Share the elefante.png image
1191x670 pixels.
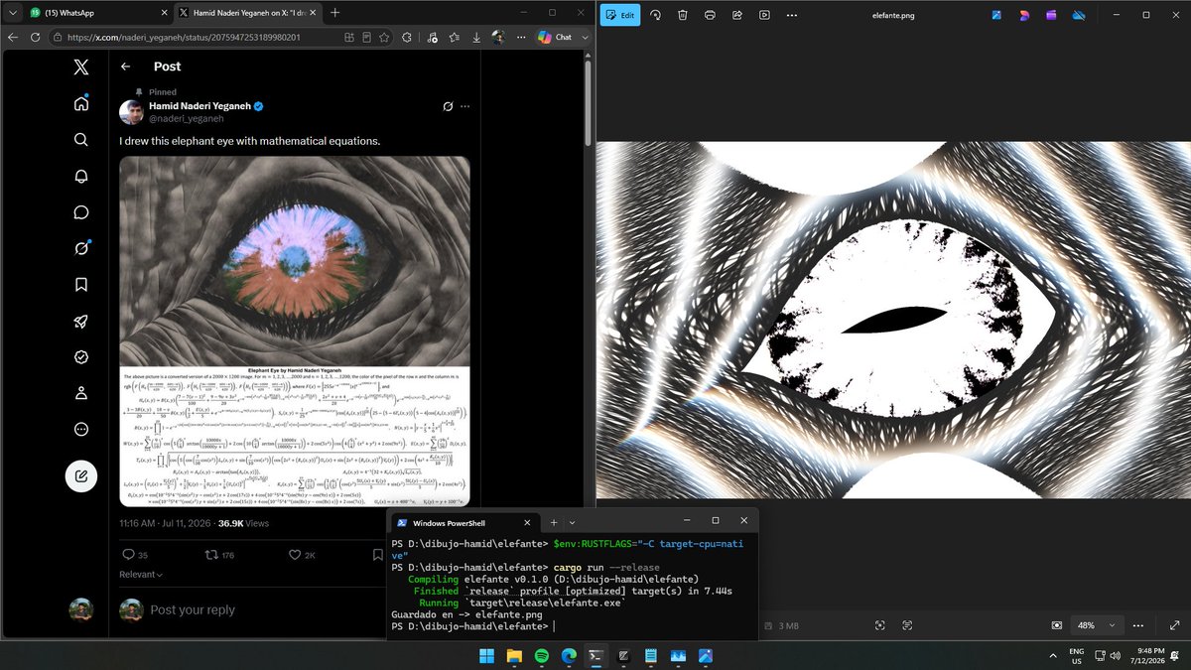coord(737,15)
